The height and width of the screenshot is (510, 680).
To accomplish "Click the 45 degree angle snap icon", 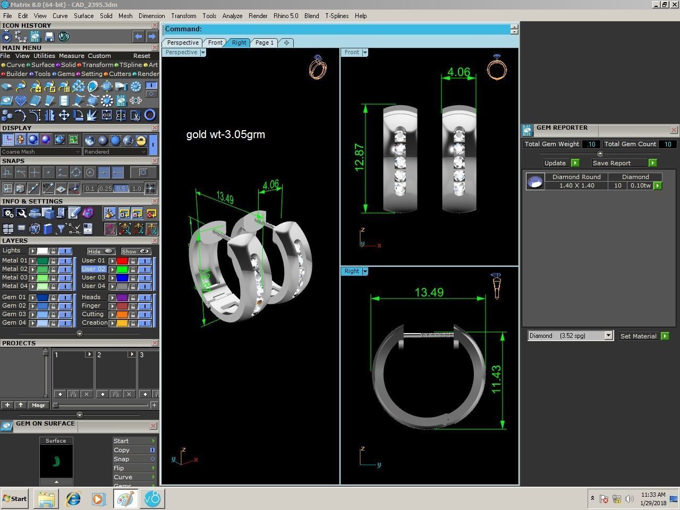I will pos(48,188).
